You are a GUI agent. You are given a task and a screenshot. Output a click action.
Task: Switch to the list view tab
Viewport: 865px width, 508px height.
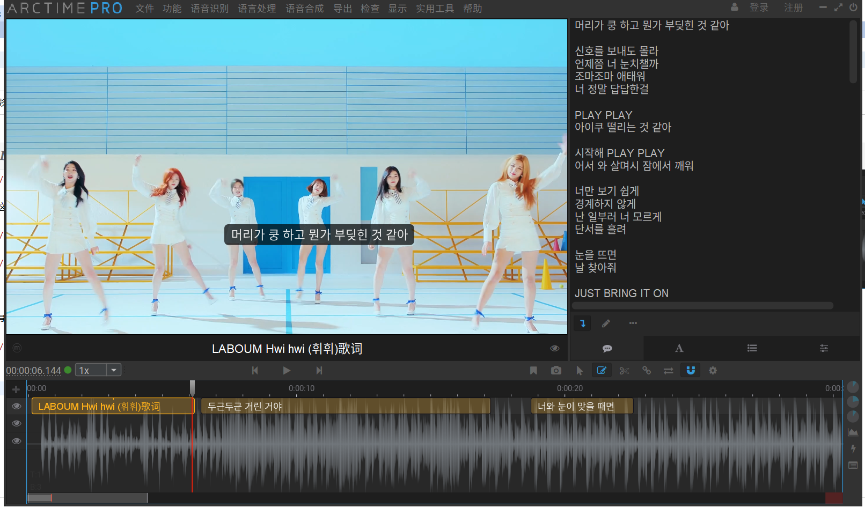click(752, 349)
